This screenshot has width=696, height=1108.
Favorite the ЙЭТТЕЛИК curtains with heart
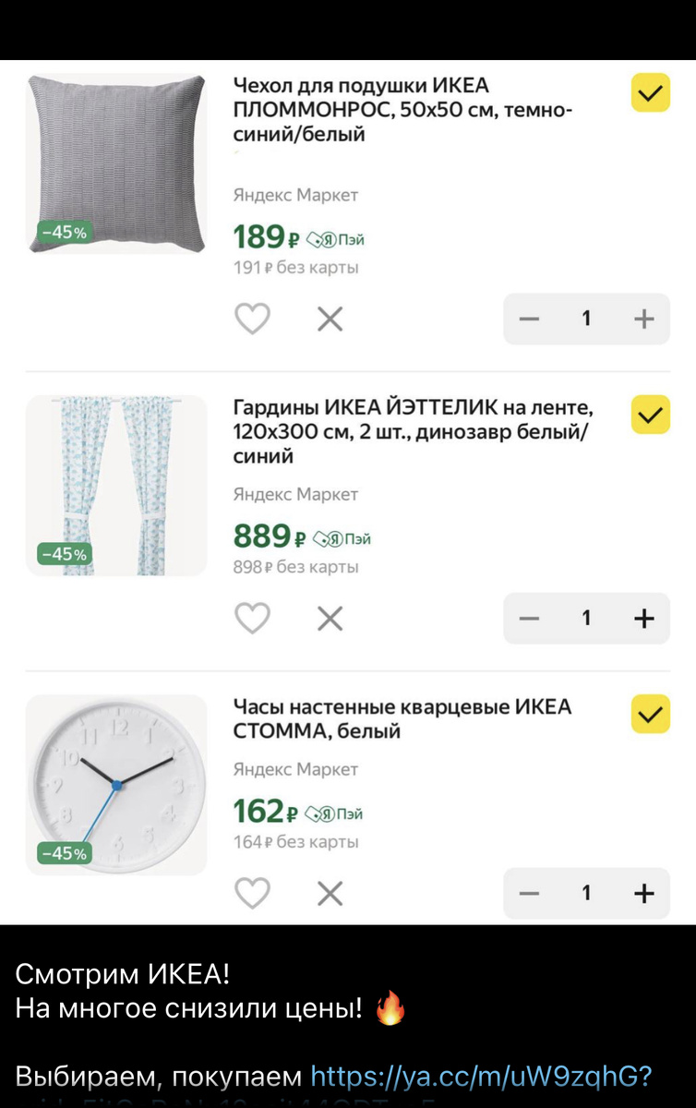pos(252,618)
